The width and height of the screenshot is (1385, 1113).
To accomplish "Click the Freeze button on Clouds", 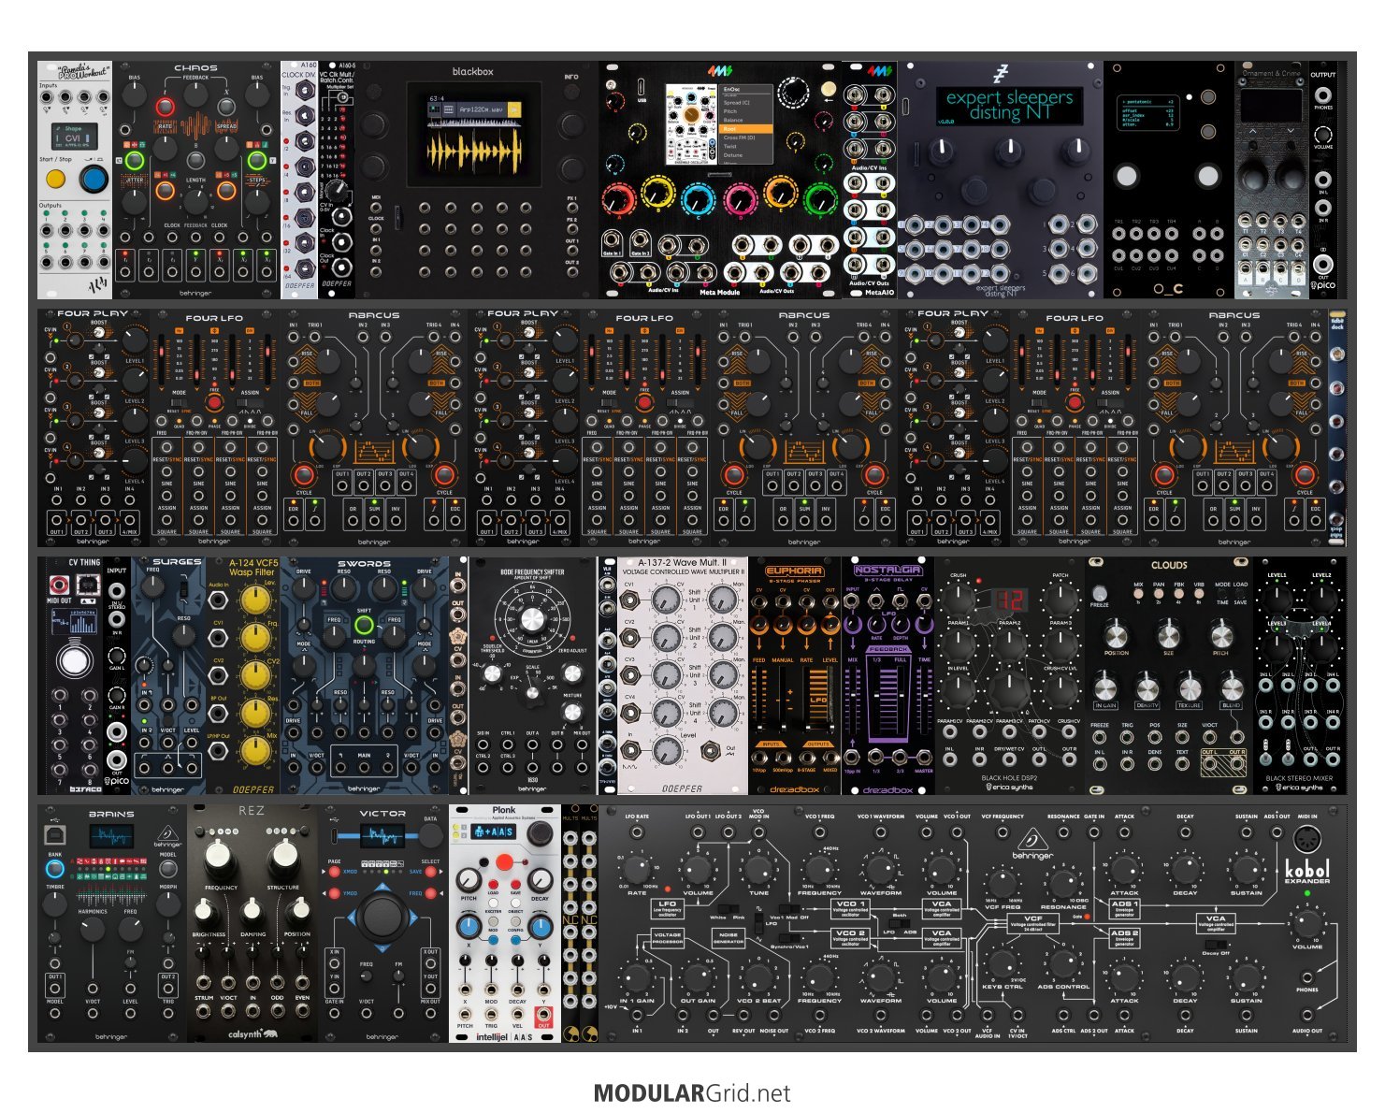I will (x=1100, y=593).
